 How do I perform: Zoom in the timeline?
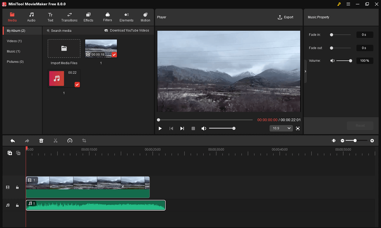click(372, 141)
